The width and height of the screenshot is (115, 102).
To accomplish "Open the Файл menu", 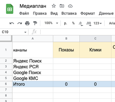I will pyautogui.click(x=24, y=13).
